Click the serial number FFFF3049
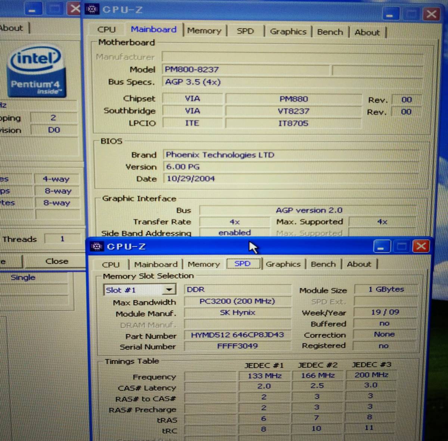 [238, 346]
